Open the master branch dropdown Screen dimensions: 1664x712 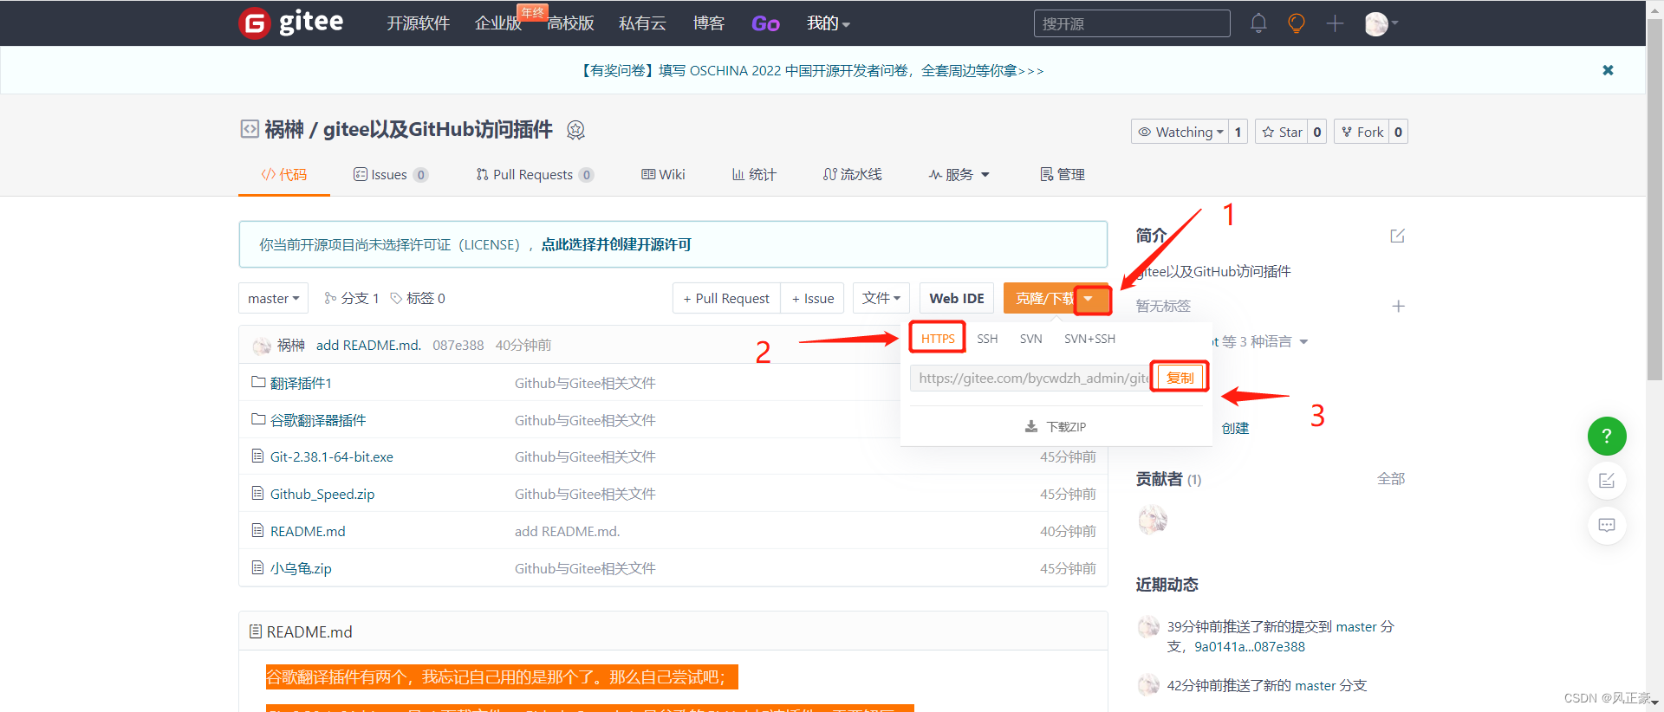(274, 298)
